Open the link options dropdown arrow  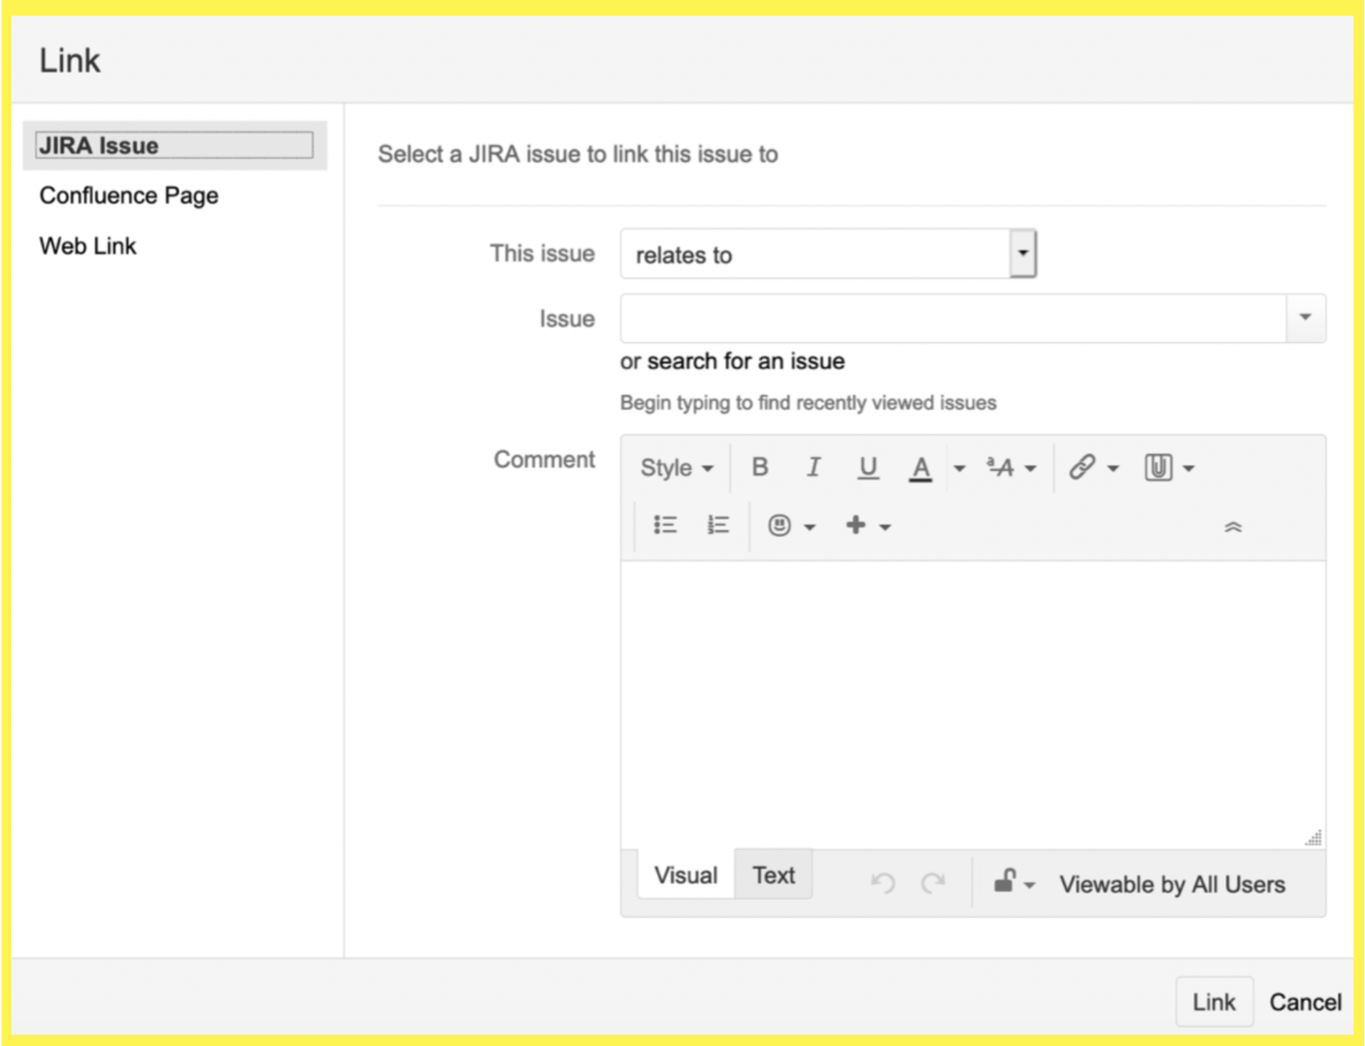1113,469
